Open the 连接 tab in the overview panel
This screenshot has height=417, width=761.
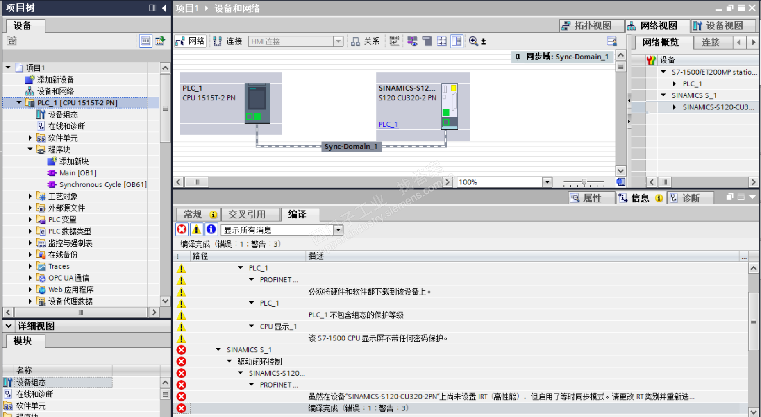[711, 42]
